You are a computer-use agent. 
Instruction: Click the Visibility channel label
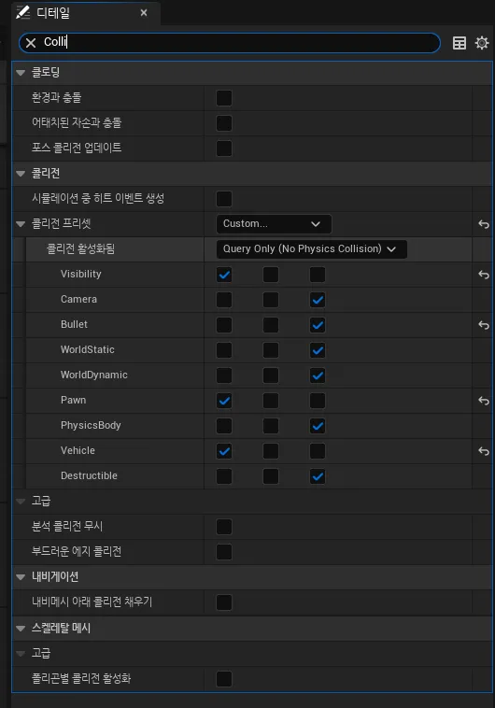coord(81,274)
